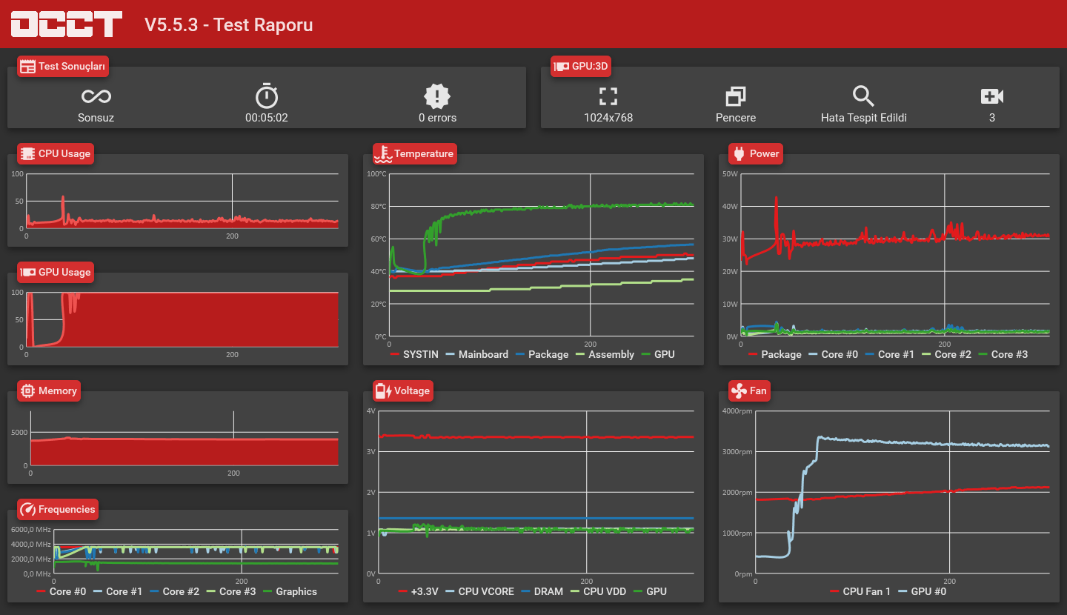Click the 0 errors text
Screen dimensions: 1067x615
[x=437, y=118]
